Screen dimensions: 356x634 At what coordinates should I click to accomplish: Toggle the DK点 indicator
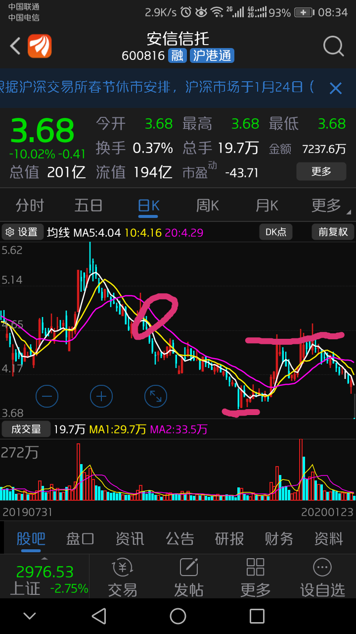(x=276, y=232)
